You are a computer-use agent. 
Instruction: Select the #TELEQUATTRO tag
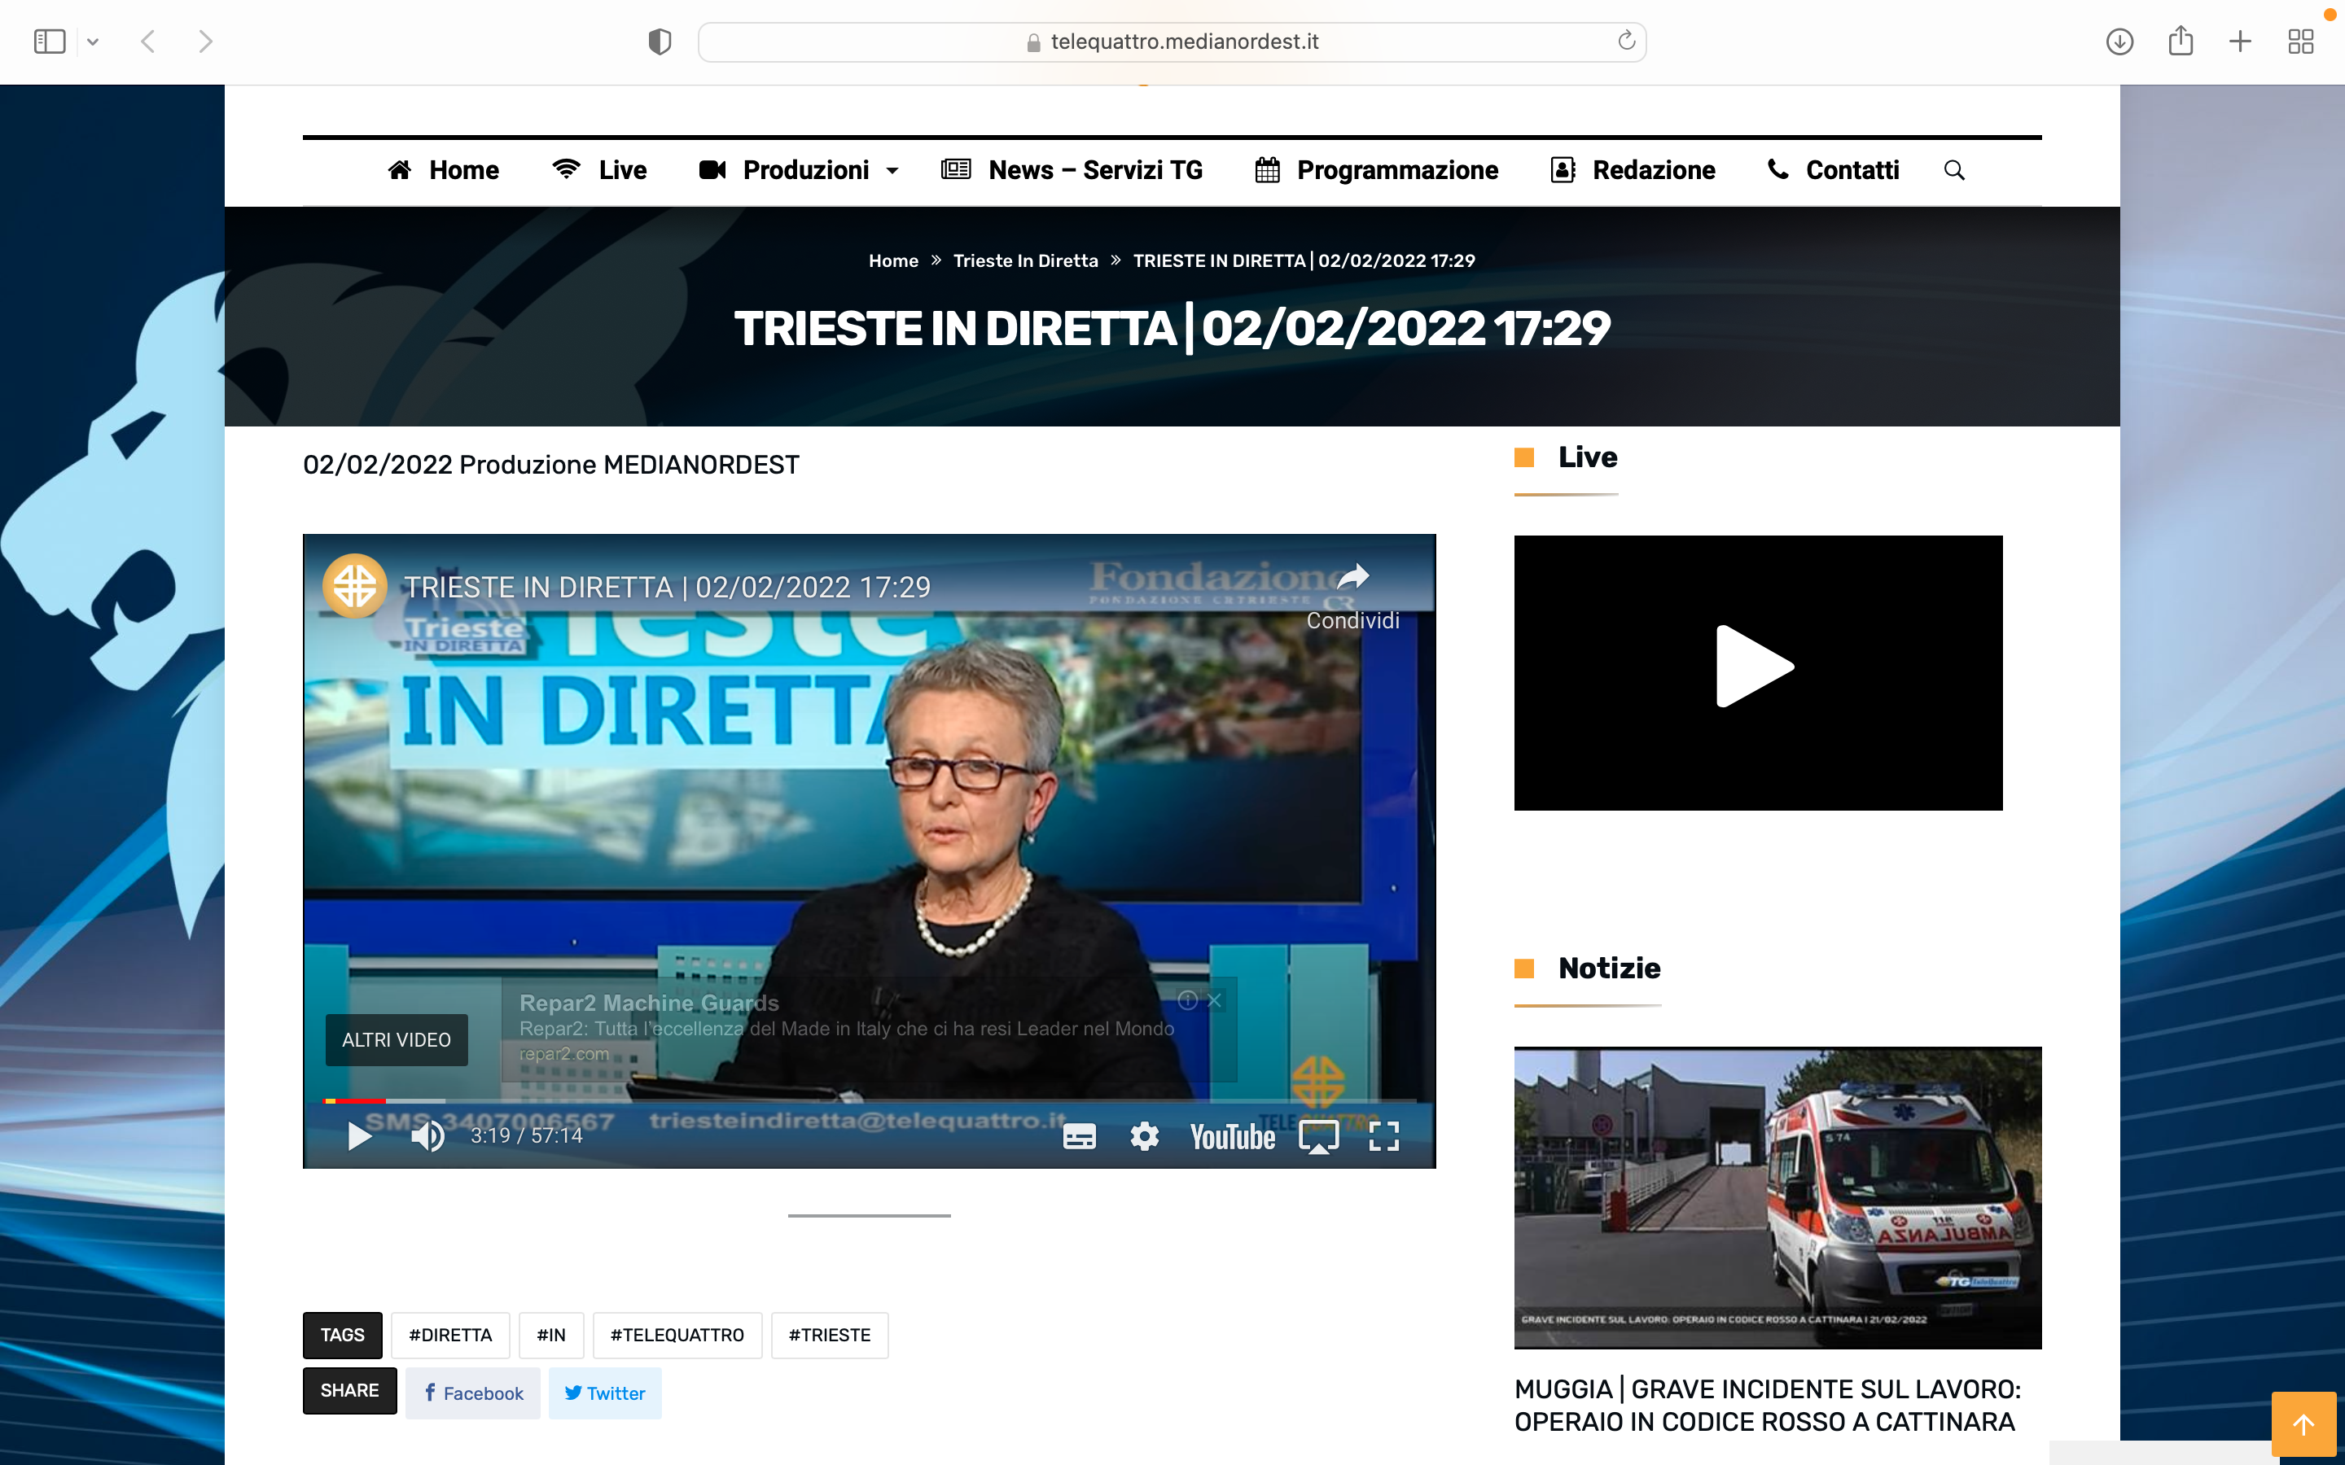(677, 1335)
